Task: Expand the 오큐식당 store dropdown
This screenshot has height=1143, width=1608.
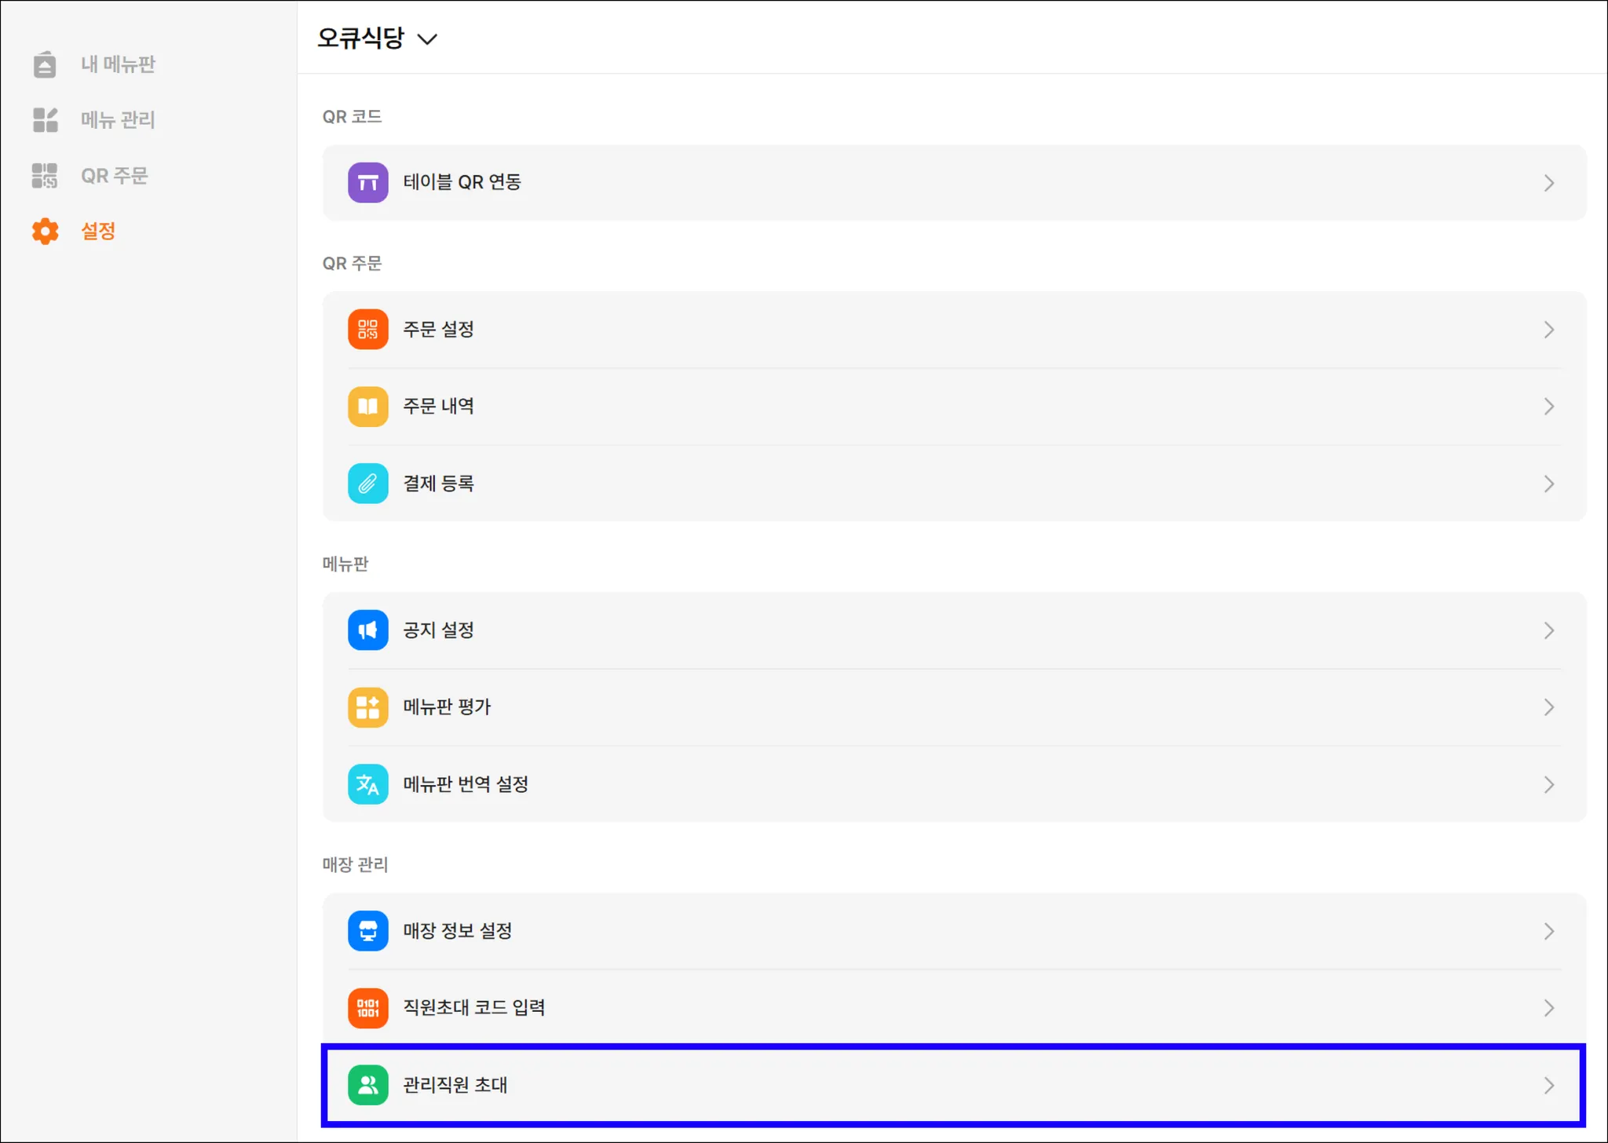Action: pos(426,39)
